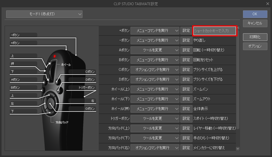Click 設定 for the Cボタン row
The height and width of the screenshot is (157, 272).
186,70
